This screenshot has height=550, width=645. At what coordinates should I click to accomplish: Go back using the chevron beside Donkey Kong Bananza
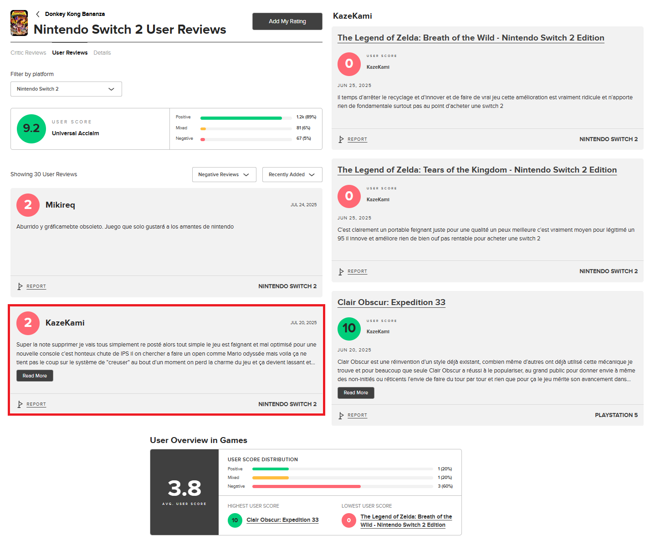[x=38, y=14]
